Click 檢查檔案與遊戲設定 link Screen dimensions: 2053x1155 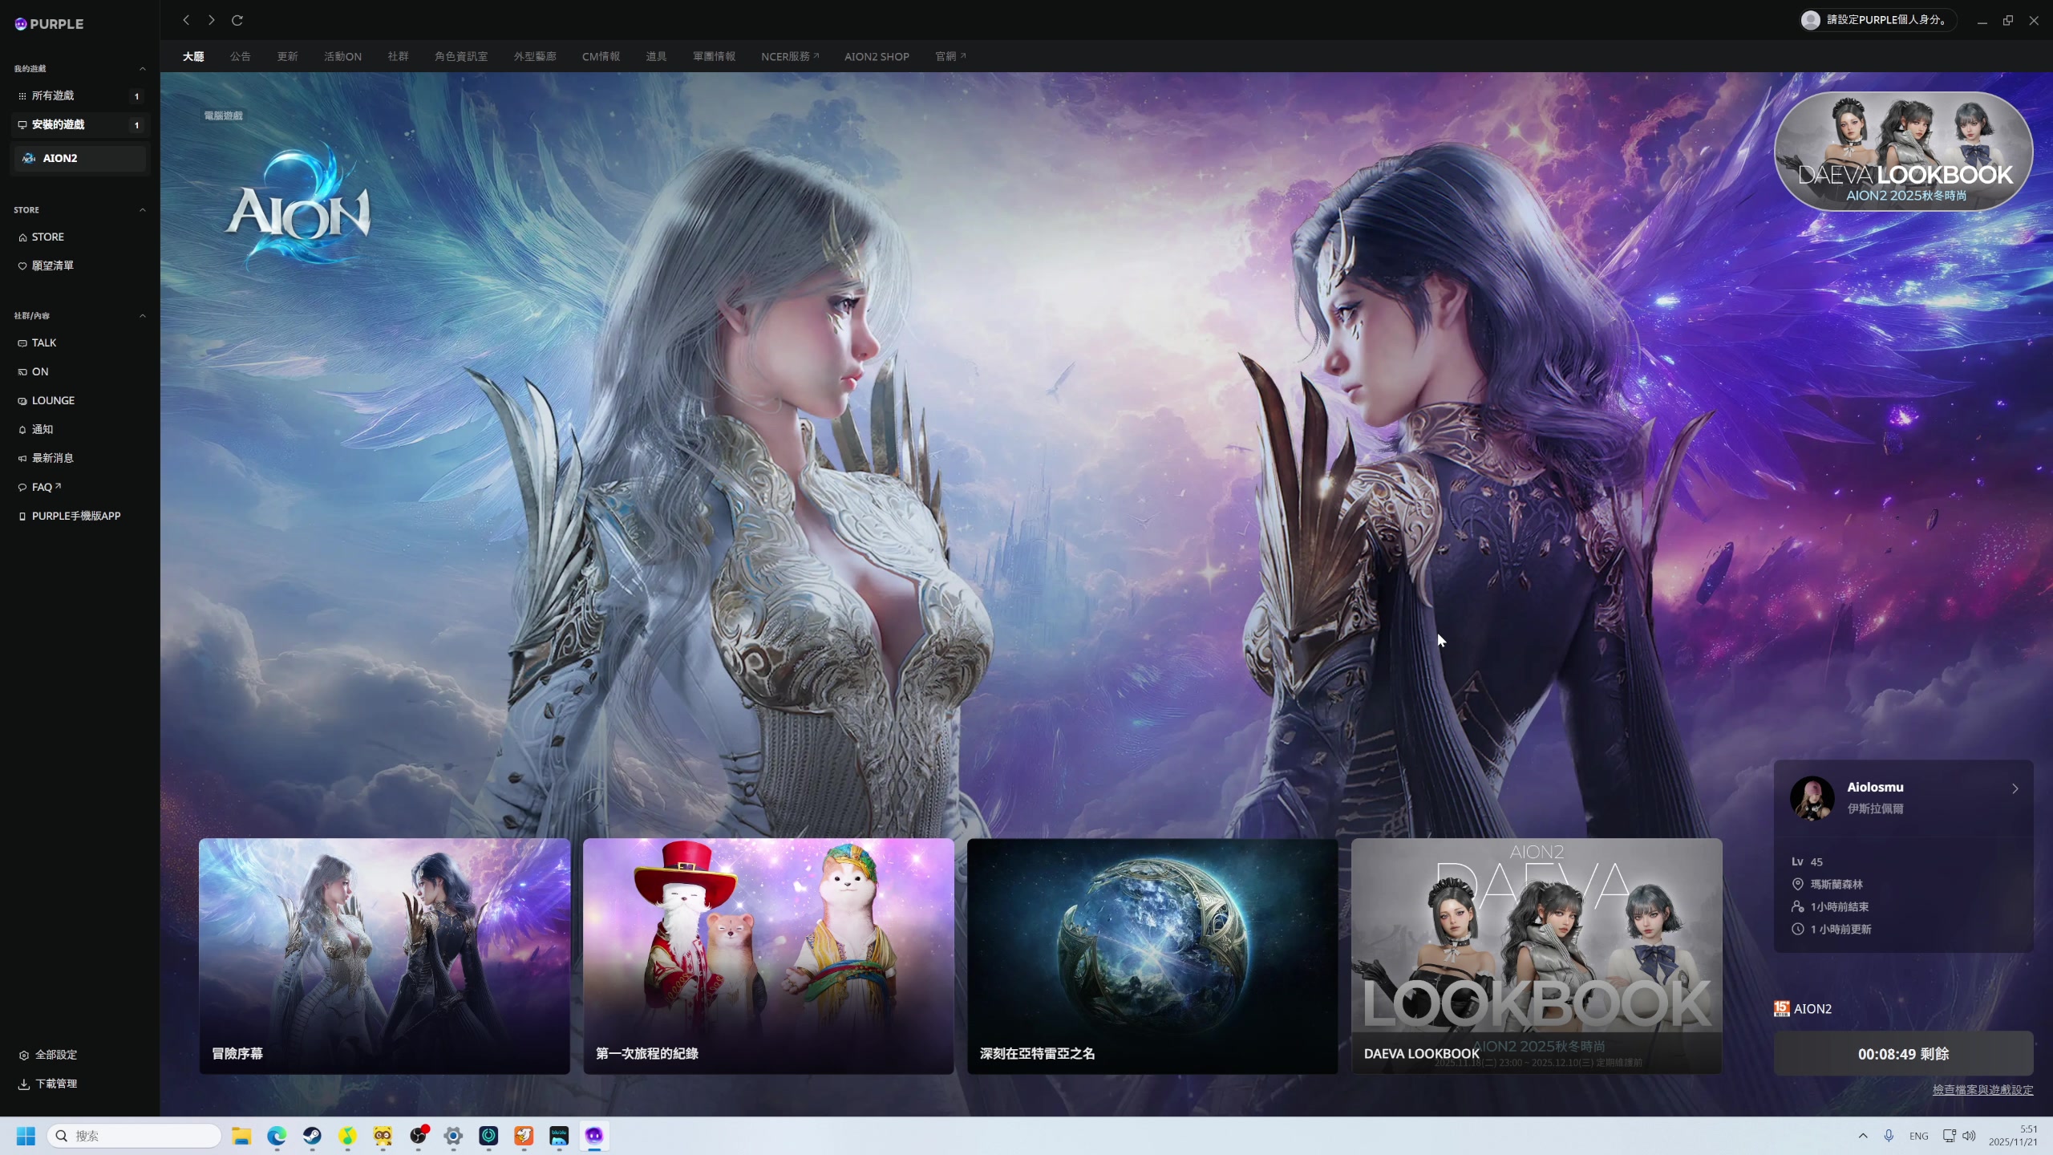click(x=1982, y=1089)
